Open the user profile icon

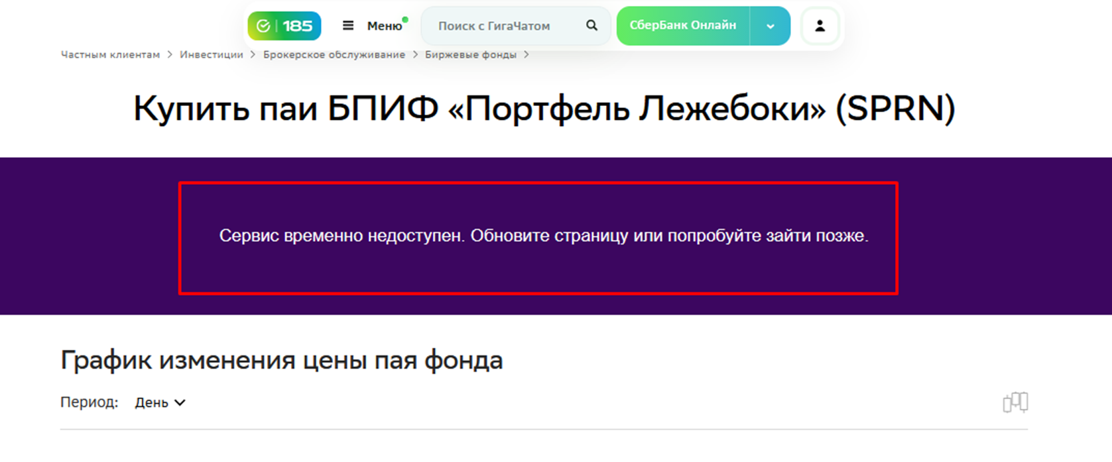pos(820,26)
